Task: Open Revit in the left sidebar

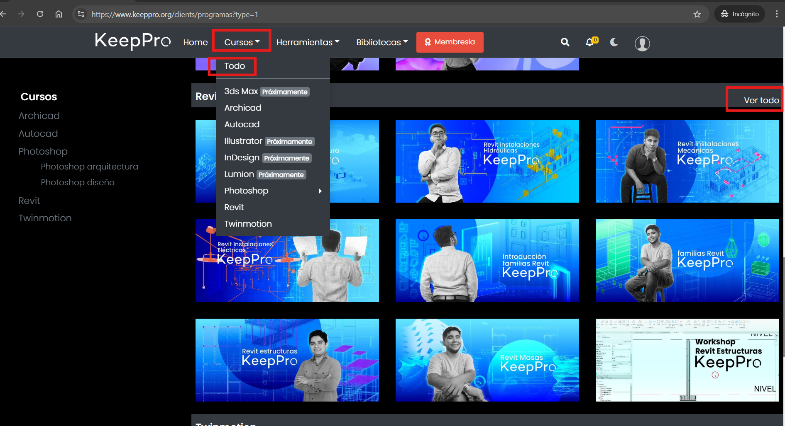Action: tap(29, 201)
